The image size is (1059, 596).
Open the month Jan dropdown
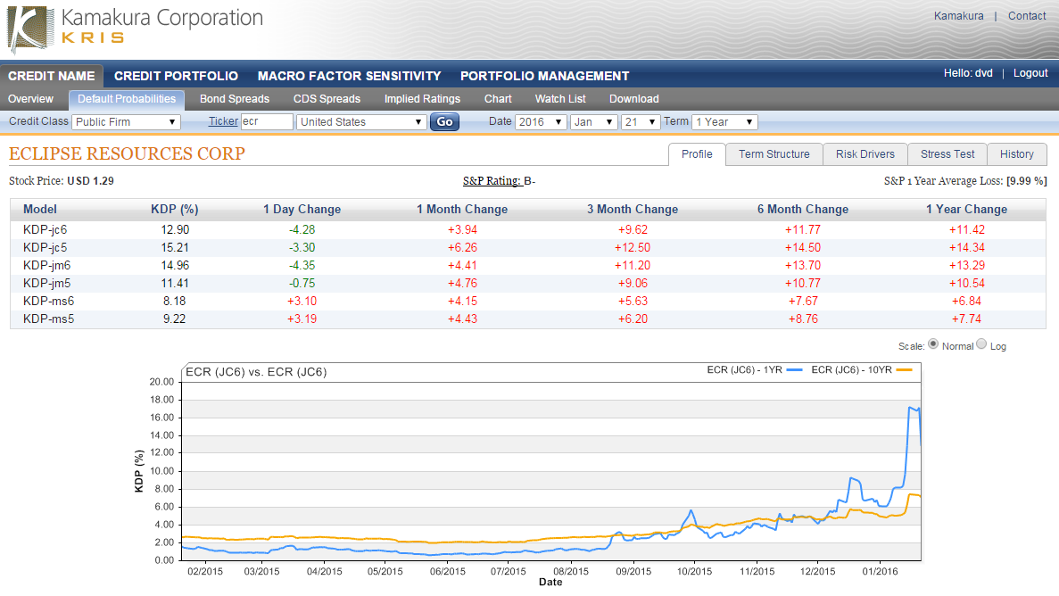(594, 121)
